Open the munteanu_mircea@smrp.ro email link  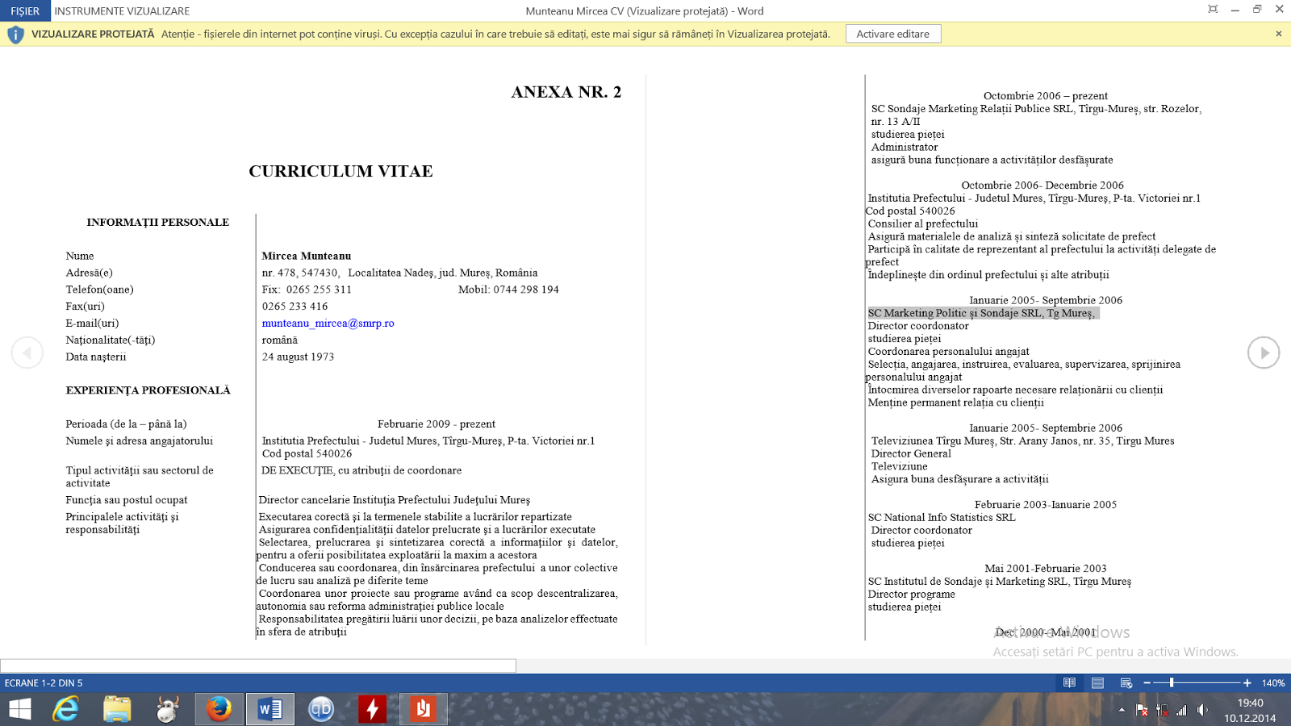click(328, 323)
